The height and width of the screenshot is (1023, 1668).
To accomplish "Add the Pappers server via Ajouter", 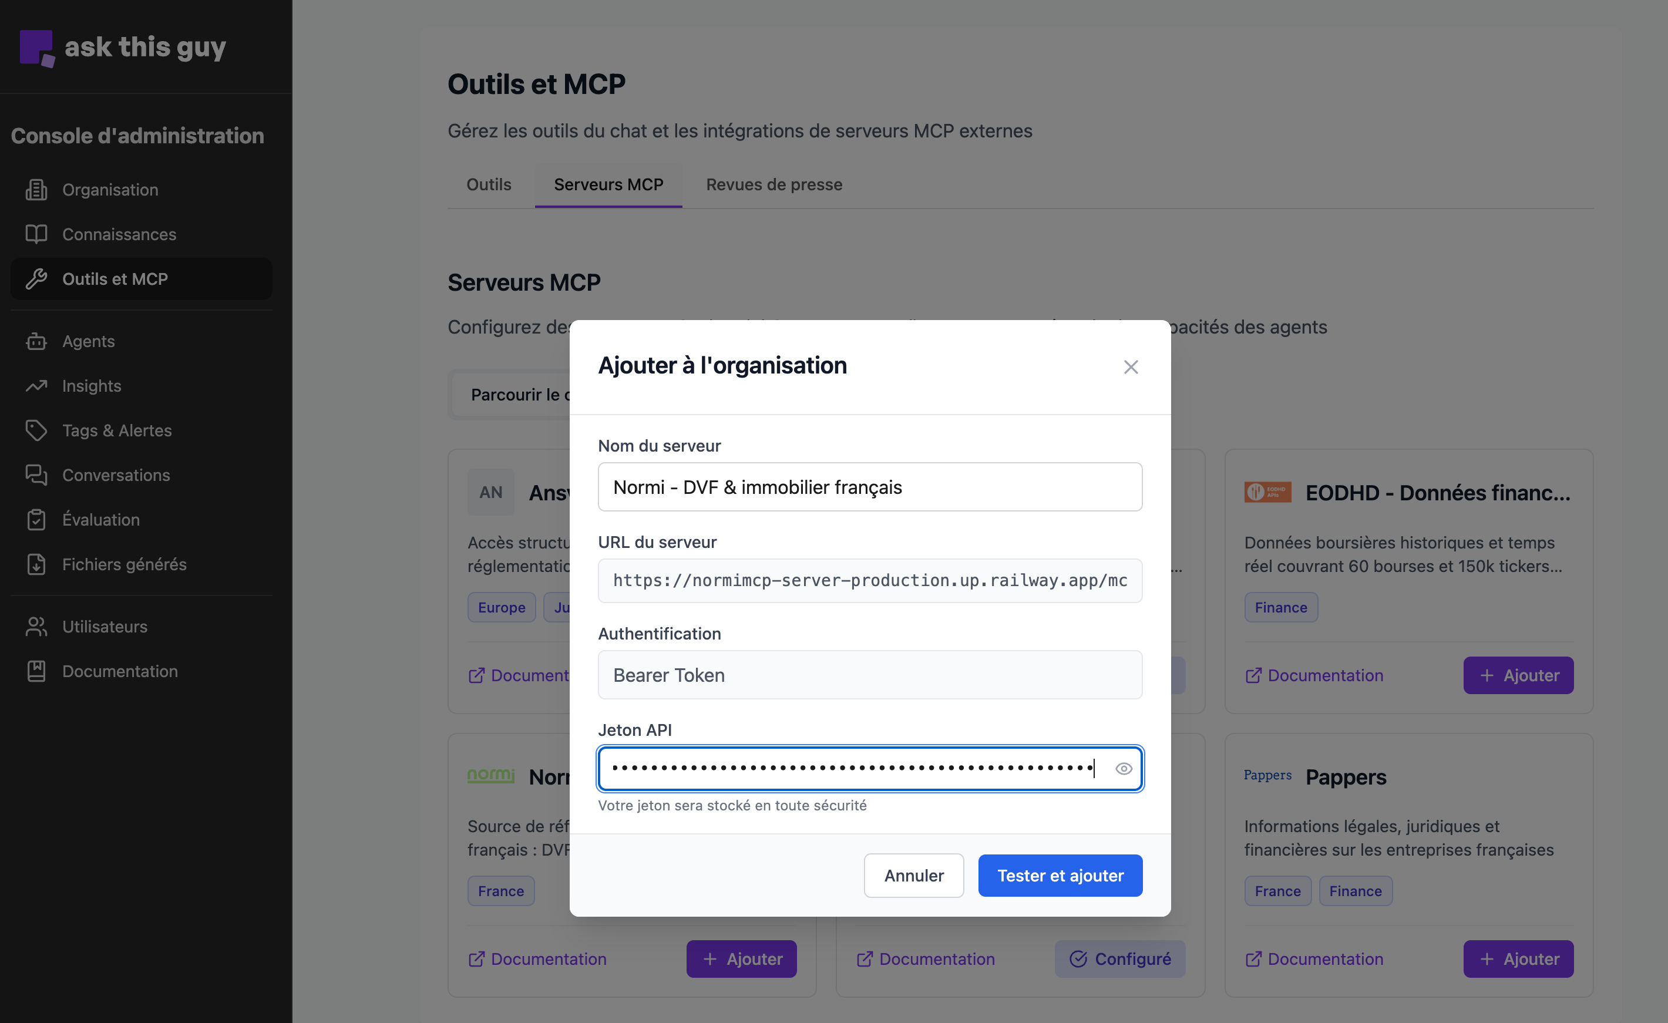I will tap(1518, 958).
